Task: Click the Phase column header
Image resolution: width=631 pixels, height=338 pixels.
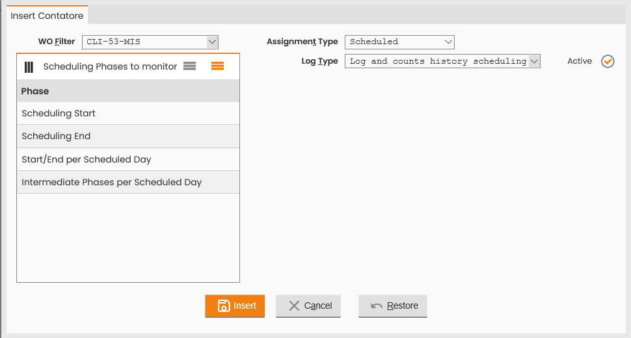Action: click(x=128, y=91)
